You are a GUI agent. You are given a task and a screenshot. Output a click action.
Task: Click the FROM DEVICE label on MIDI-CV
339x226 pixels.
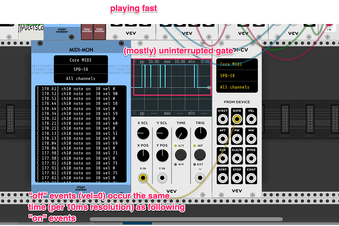[237, 102]
